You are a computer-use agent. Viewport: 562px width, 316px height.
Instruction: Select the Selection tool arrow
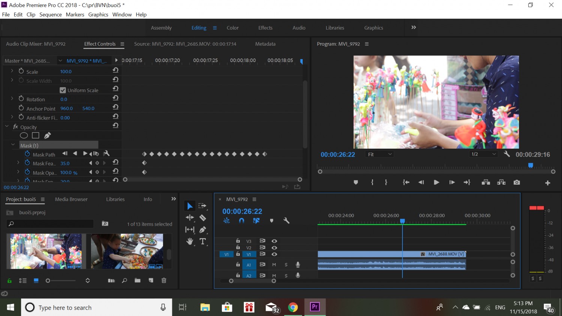pos(190,206)
